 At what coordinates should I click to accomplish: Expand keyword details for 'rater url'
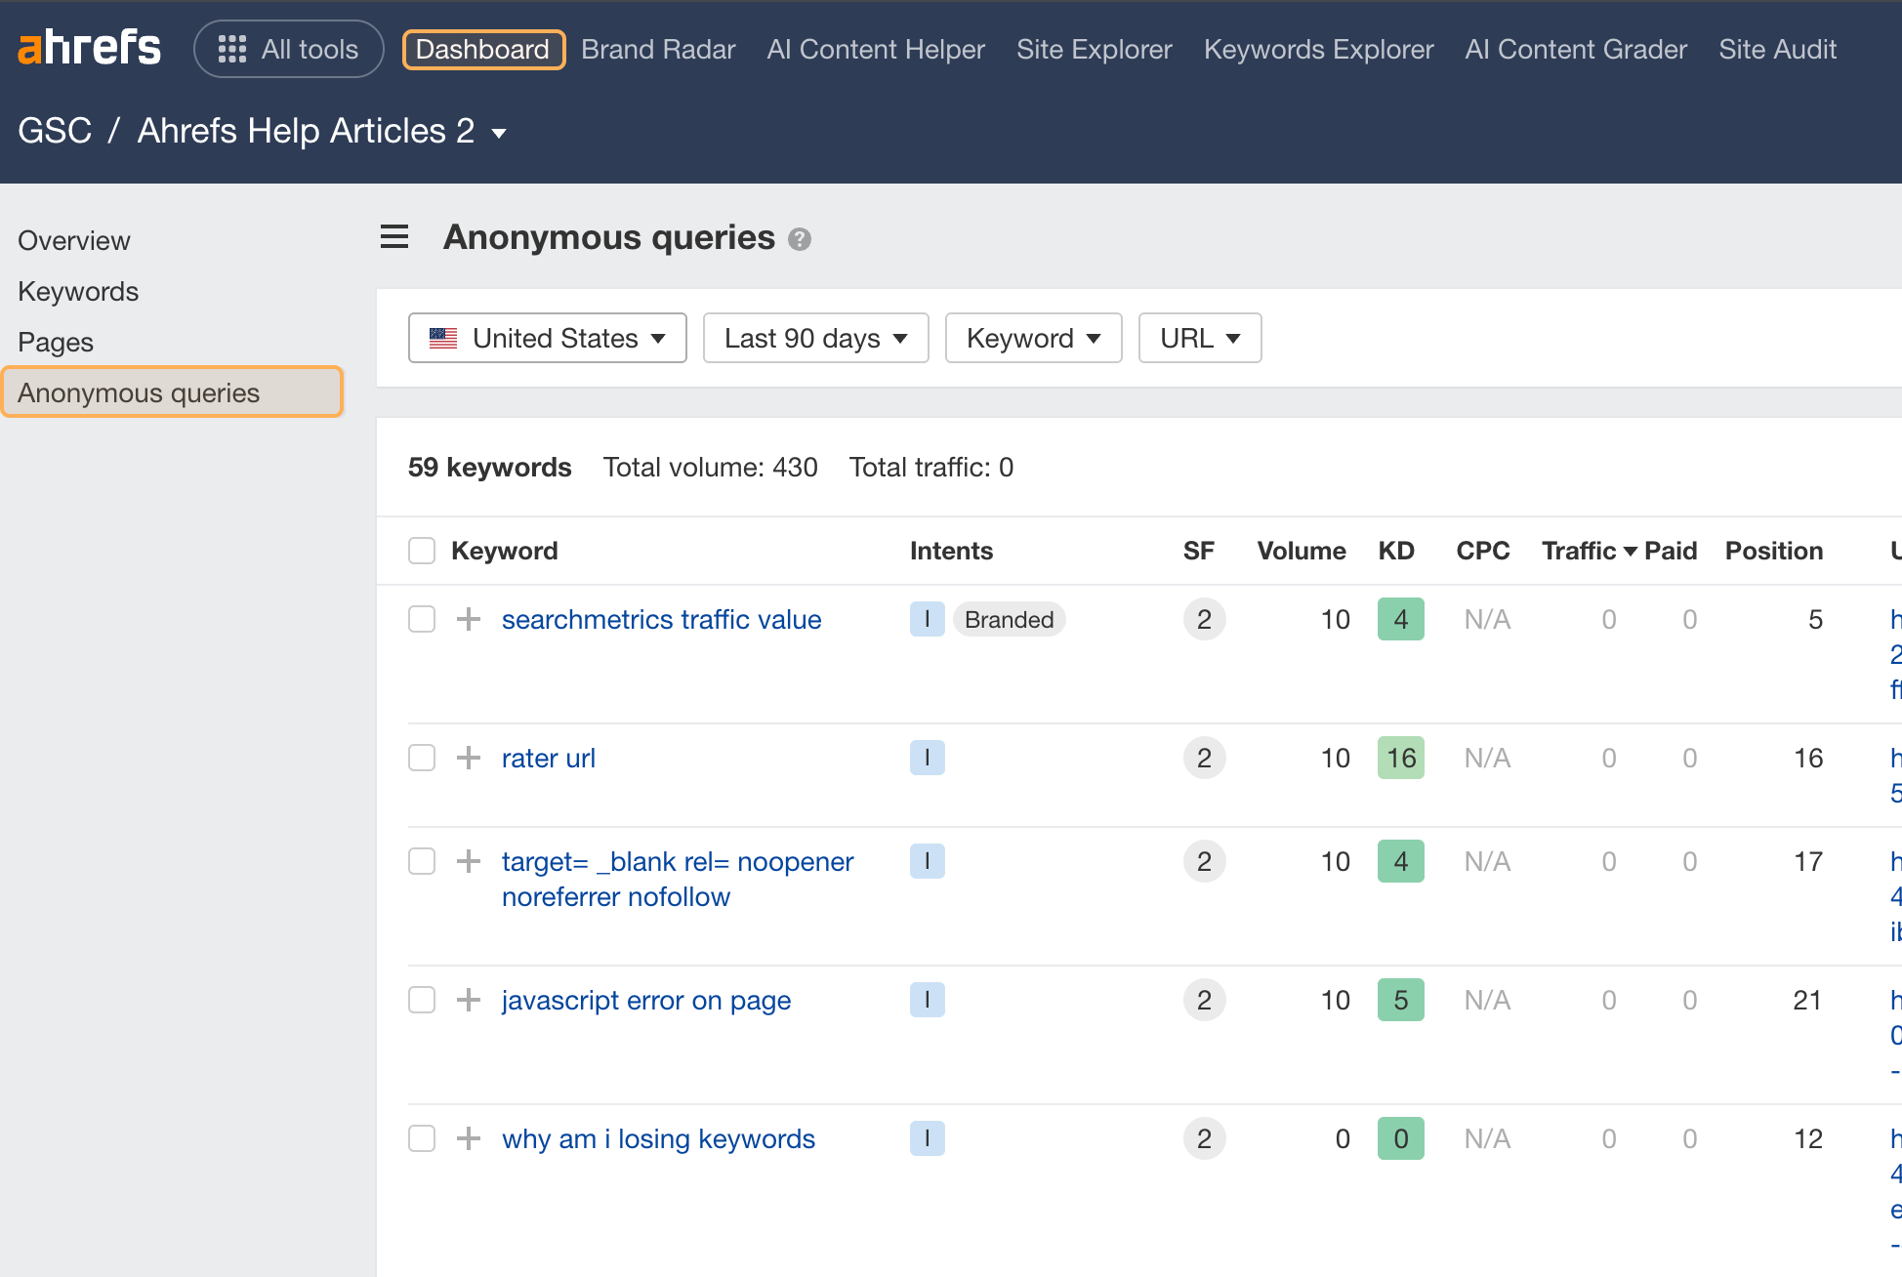point(470,758)
